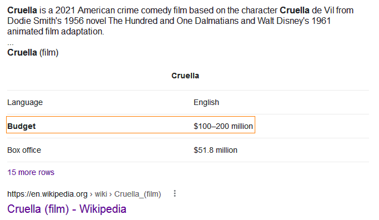The width and height of the screenshot is (379, 220).
Task: Click the "Cruella (film)" subheading text
Action: [x=33, y=53]
